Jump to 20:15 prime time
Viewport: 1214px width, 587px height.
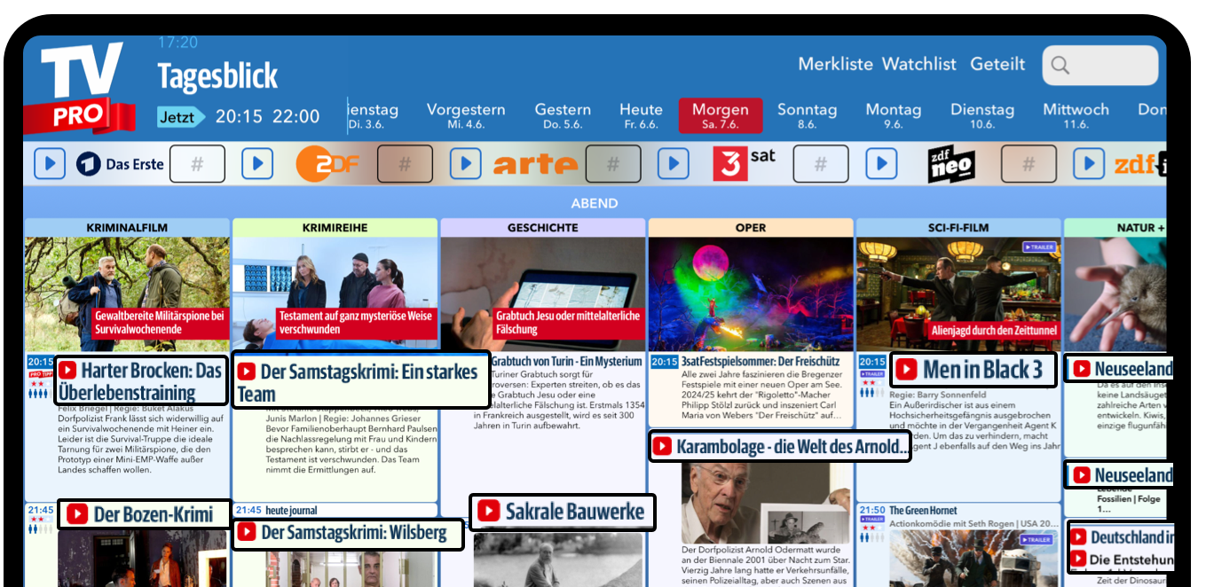[239, 117]
